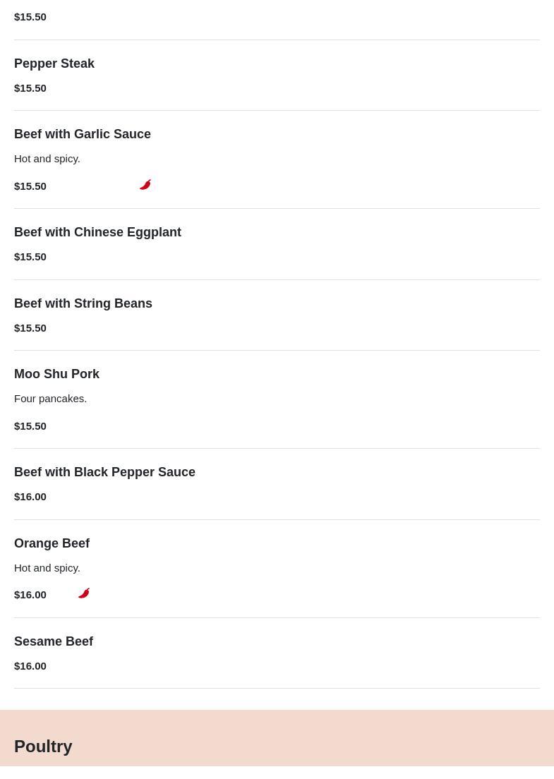This screenshot has height=779, width=554.
Task: Click the $16.00 price of Beef with Black Pepper Sauce
Action: [x=30, y=497]
